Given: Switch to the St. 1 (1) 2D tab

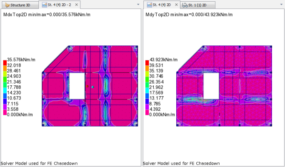Looking at the screenshot, I should (x=197, y=5).
